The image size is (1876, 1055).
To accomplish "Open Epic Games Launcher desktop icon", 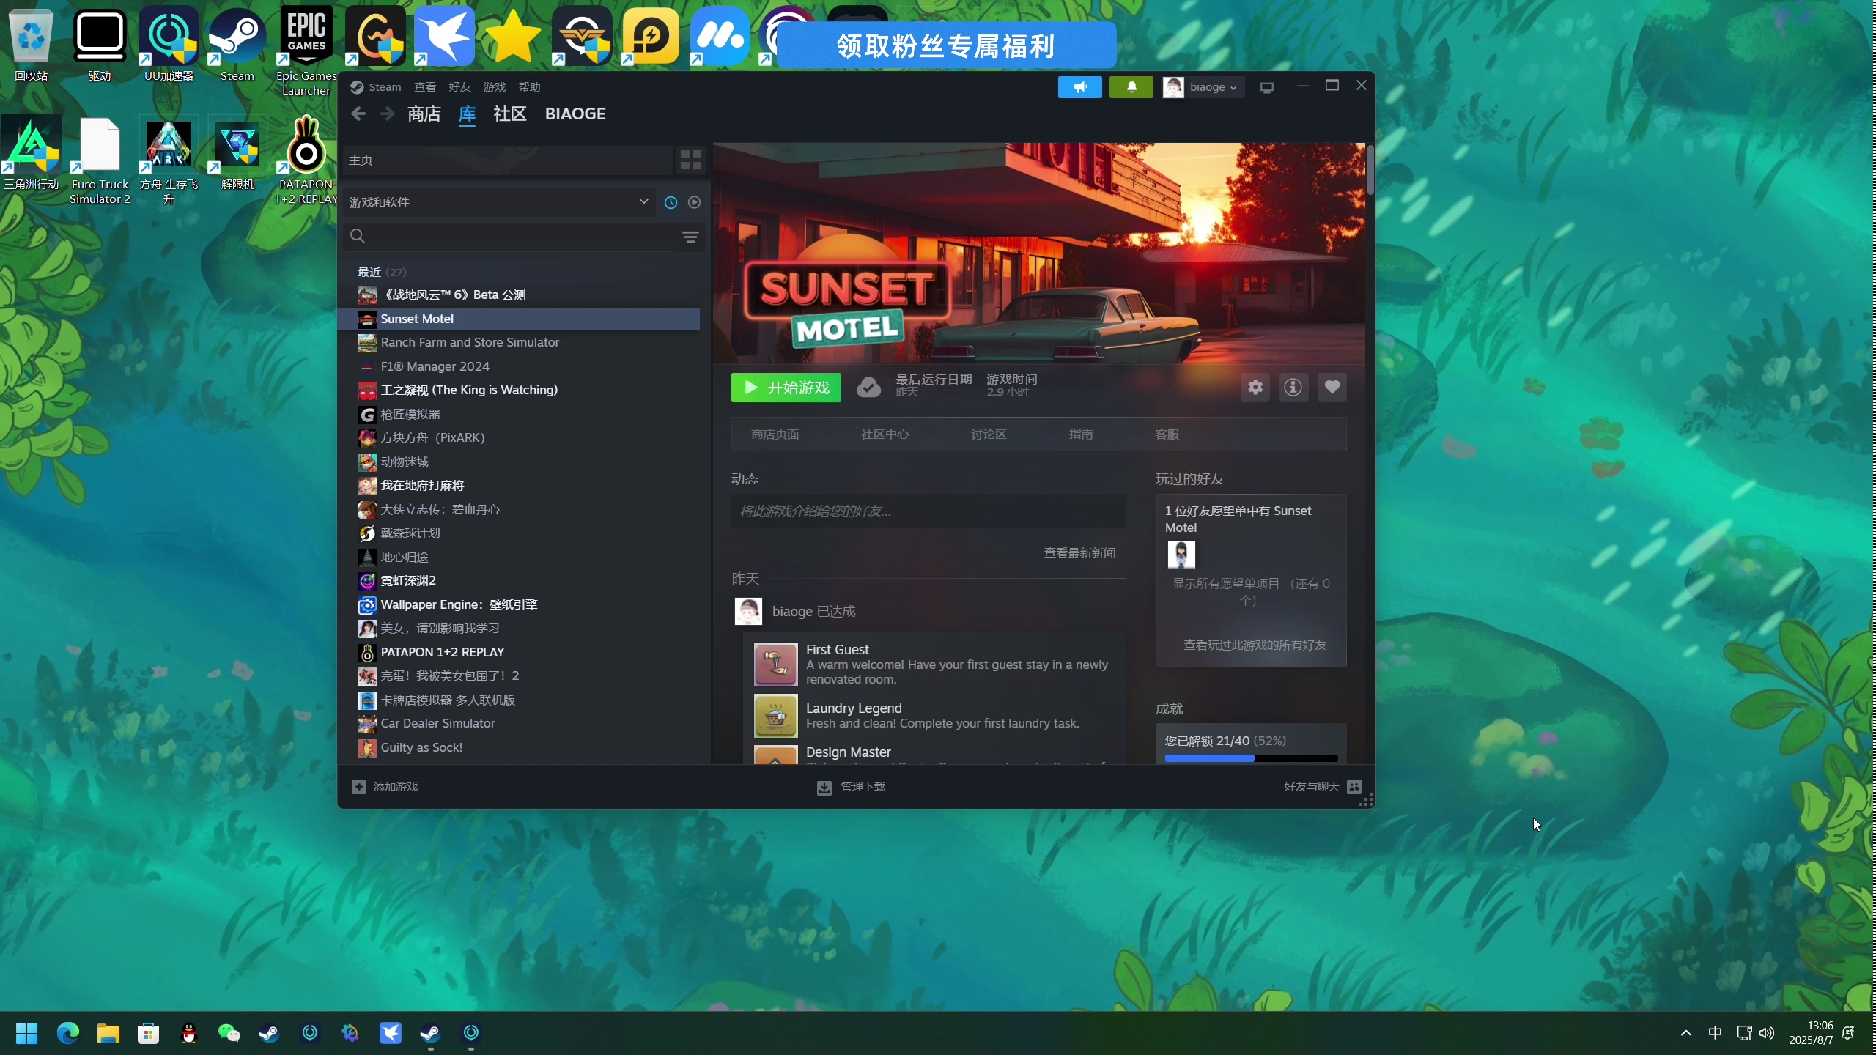I will click(x=306, y=50).
